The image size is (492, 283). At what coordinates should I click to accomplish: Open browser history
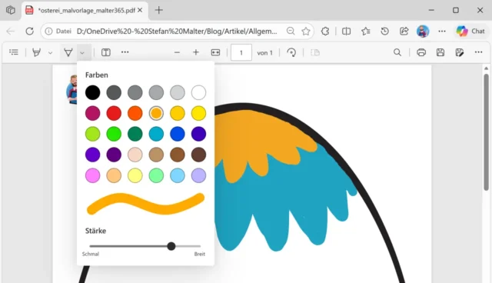(384, 31)
